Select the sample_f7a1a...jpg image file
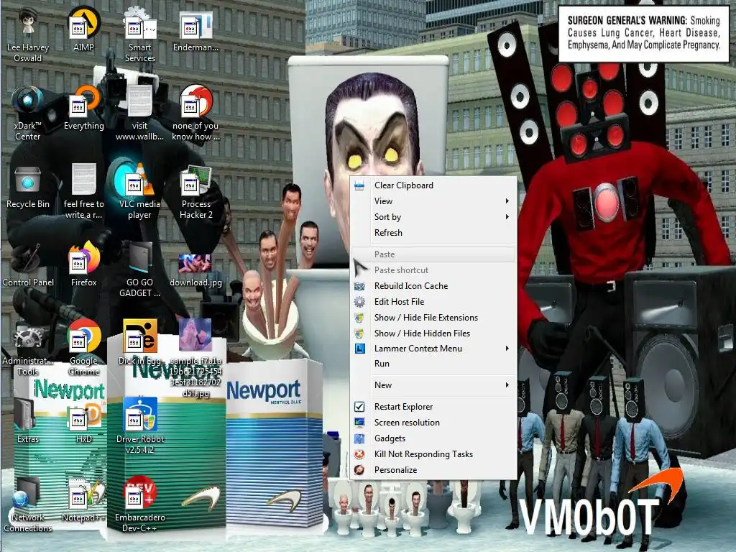 point(195,359)
